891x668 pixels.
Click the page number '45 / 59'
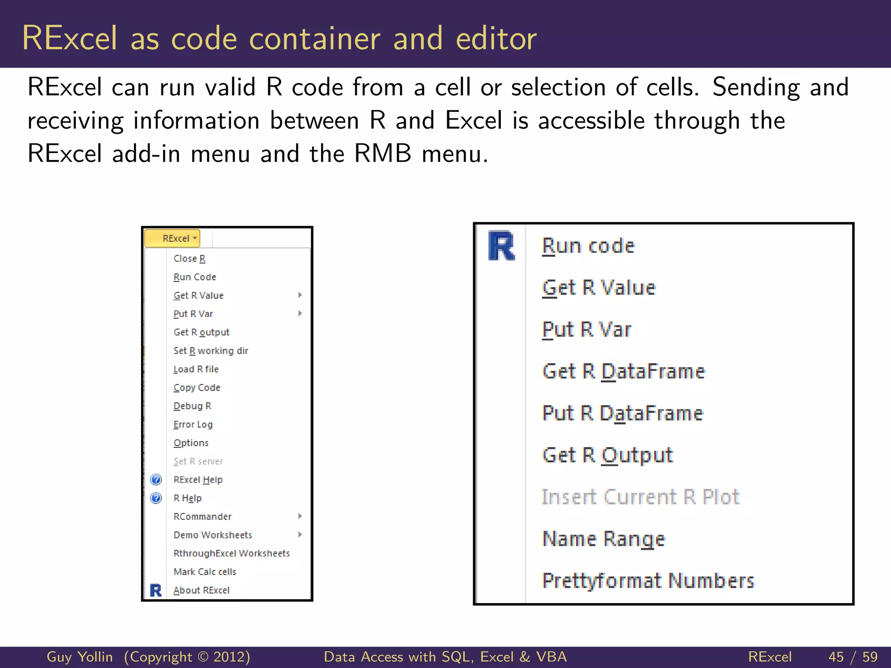[x=853, y=657]
